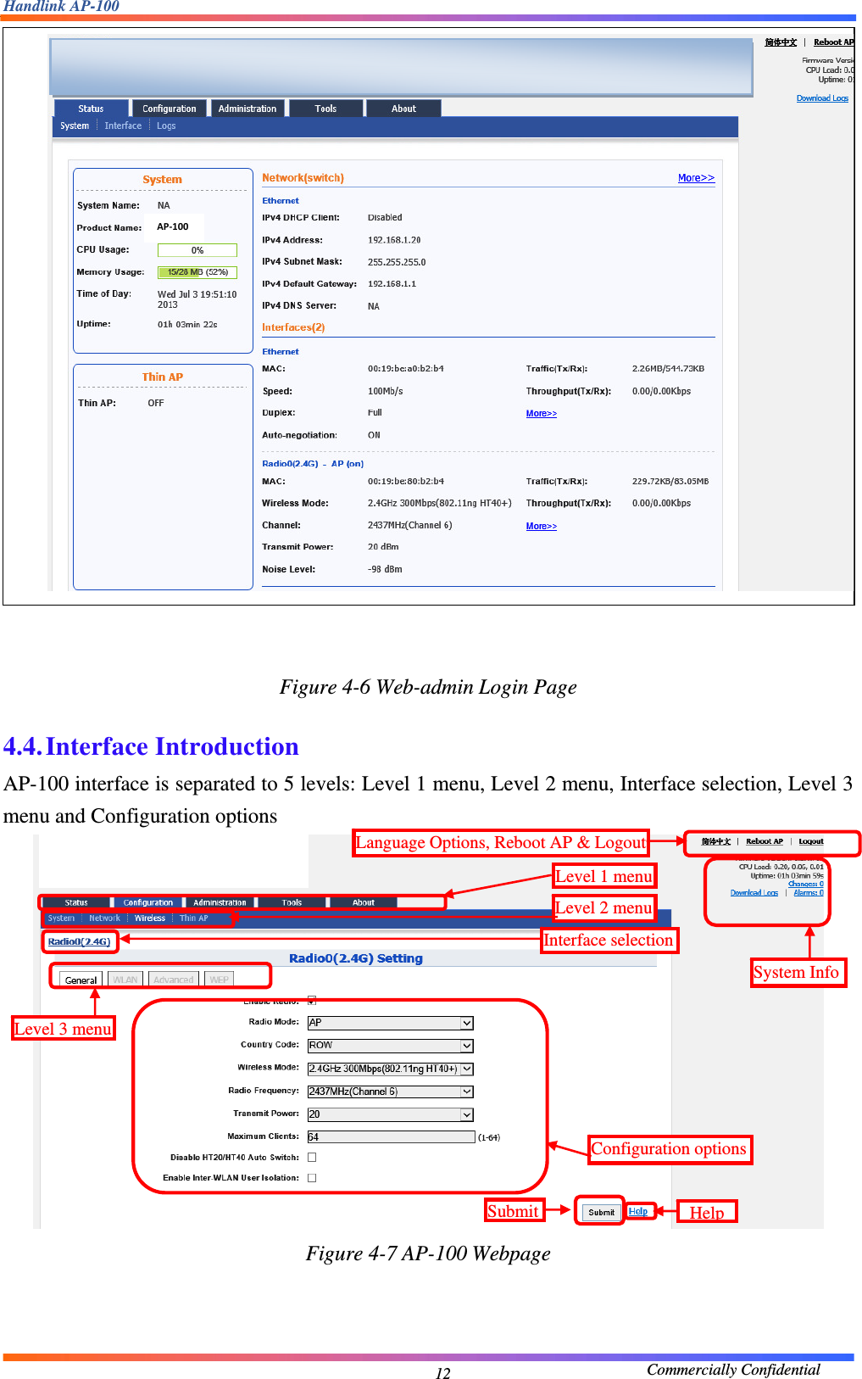Click More>> link under Radio0 Throughput row

[542, 527]
